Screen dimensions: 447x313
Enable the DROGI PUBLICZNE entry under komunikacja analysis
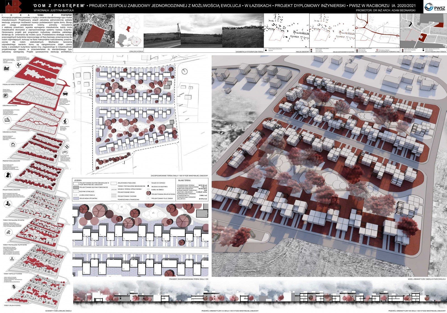click(x=357, y=50)
